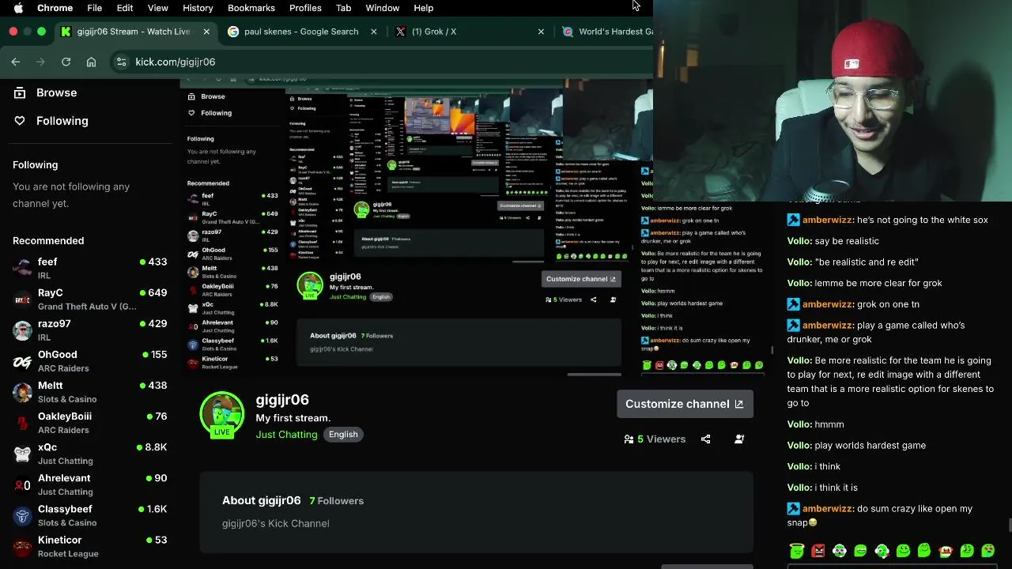Open Following in the Kick sidebar
The image size is (1012, 569).
[52, 121]
